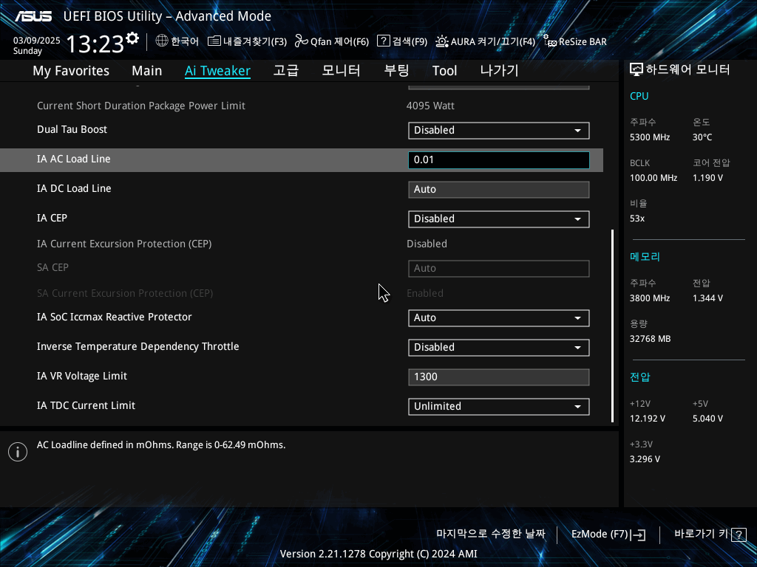Open the 고급 (Advanced) tab
Image resolution: width=757 pixels, height=567 pixels.
(x=286, y=70)
